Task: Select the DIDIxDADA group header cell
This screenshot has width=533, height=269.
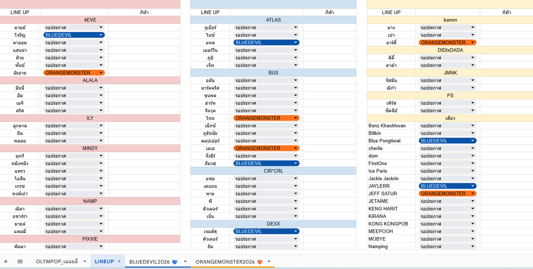Action: click(x=450, y=50)
